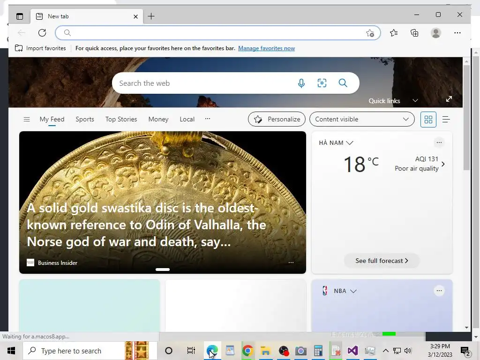The height and width of the screenshot is (360, 480).
Task: Open Task View on the taskbar
Action: (x=191, y=351)
